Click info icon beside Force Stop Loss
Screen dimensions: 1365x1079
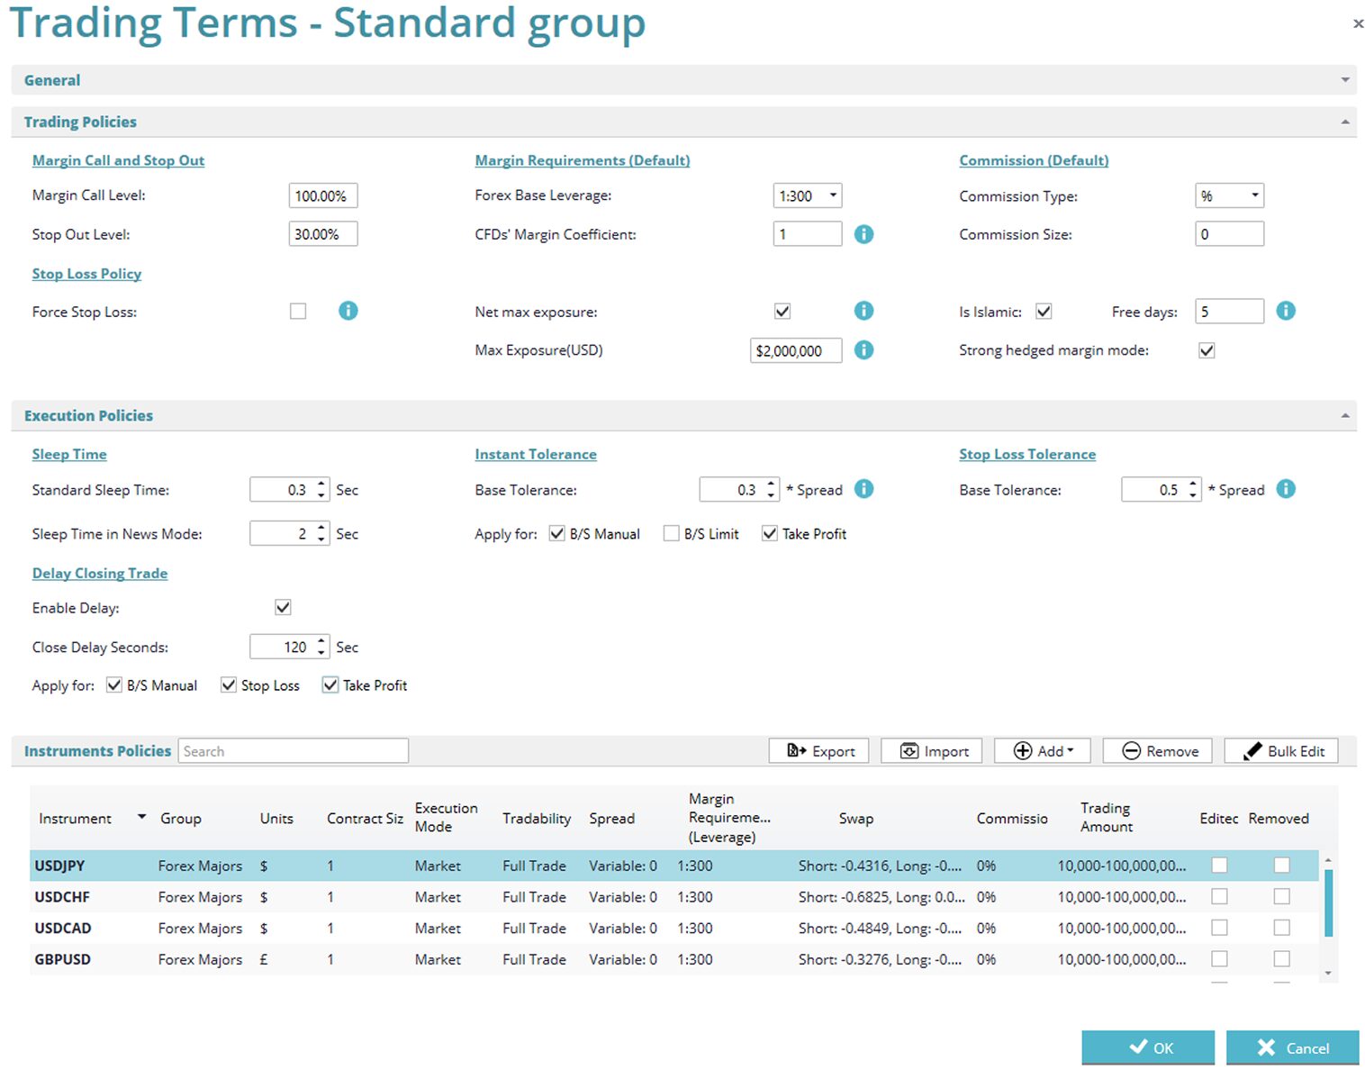coord(348,311)
